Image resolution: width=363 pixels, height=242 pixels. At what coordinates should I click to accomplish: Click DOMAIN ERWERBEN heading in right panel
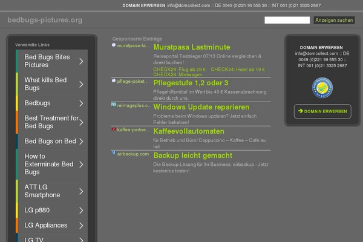coord(321,47)
